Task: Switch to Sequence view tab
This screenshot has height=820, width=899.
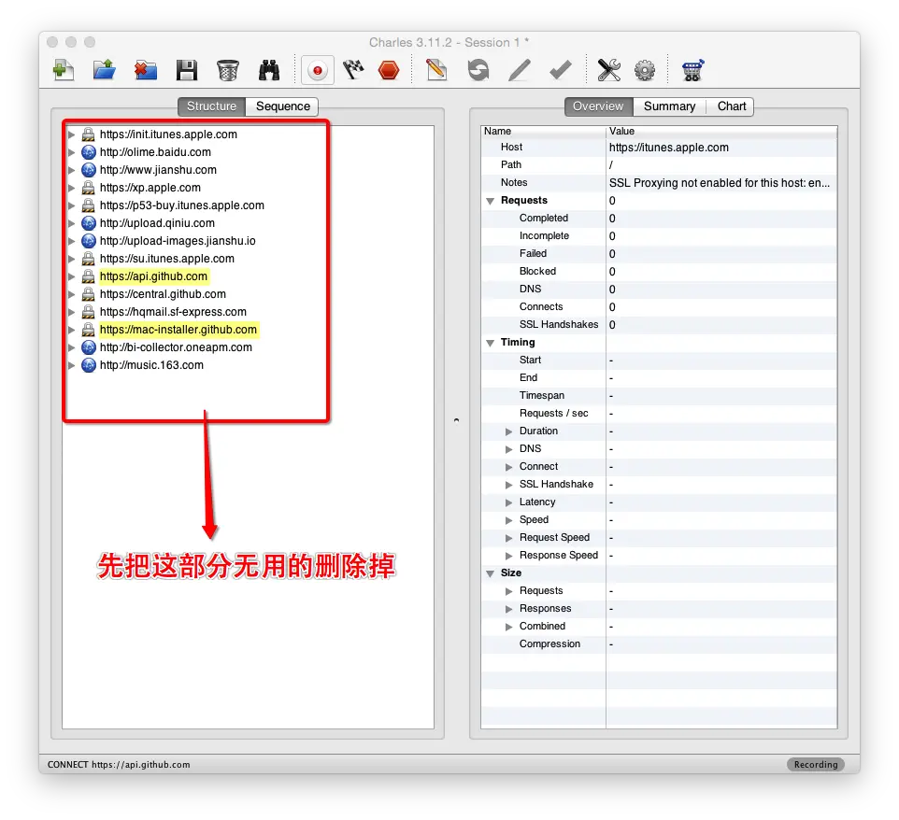Action: [x=282, y=106]
